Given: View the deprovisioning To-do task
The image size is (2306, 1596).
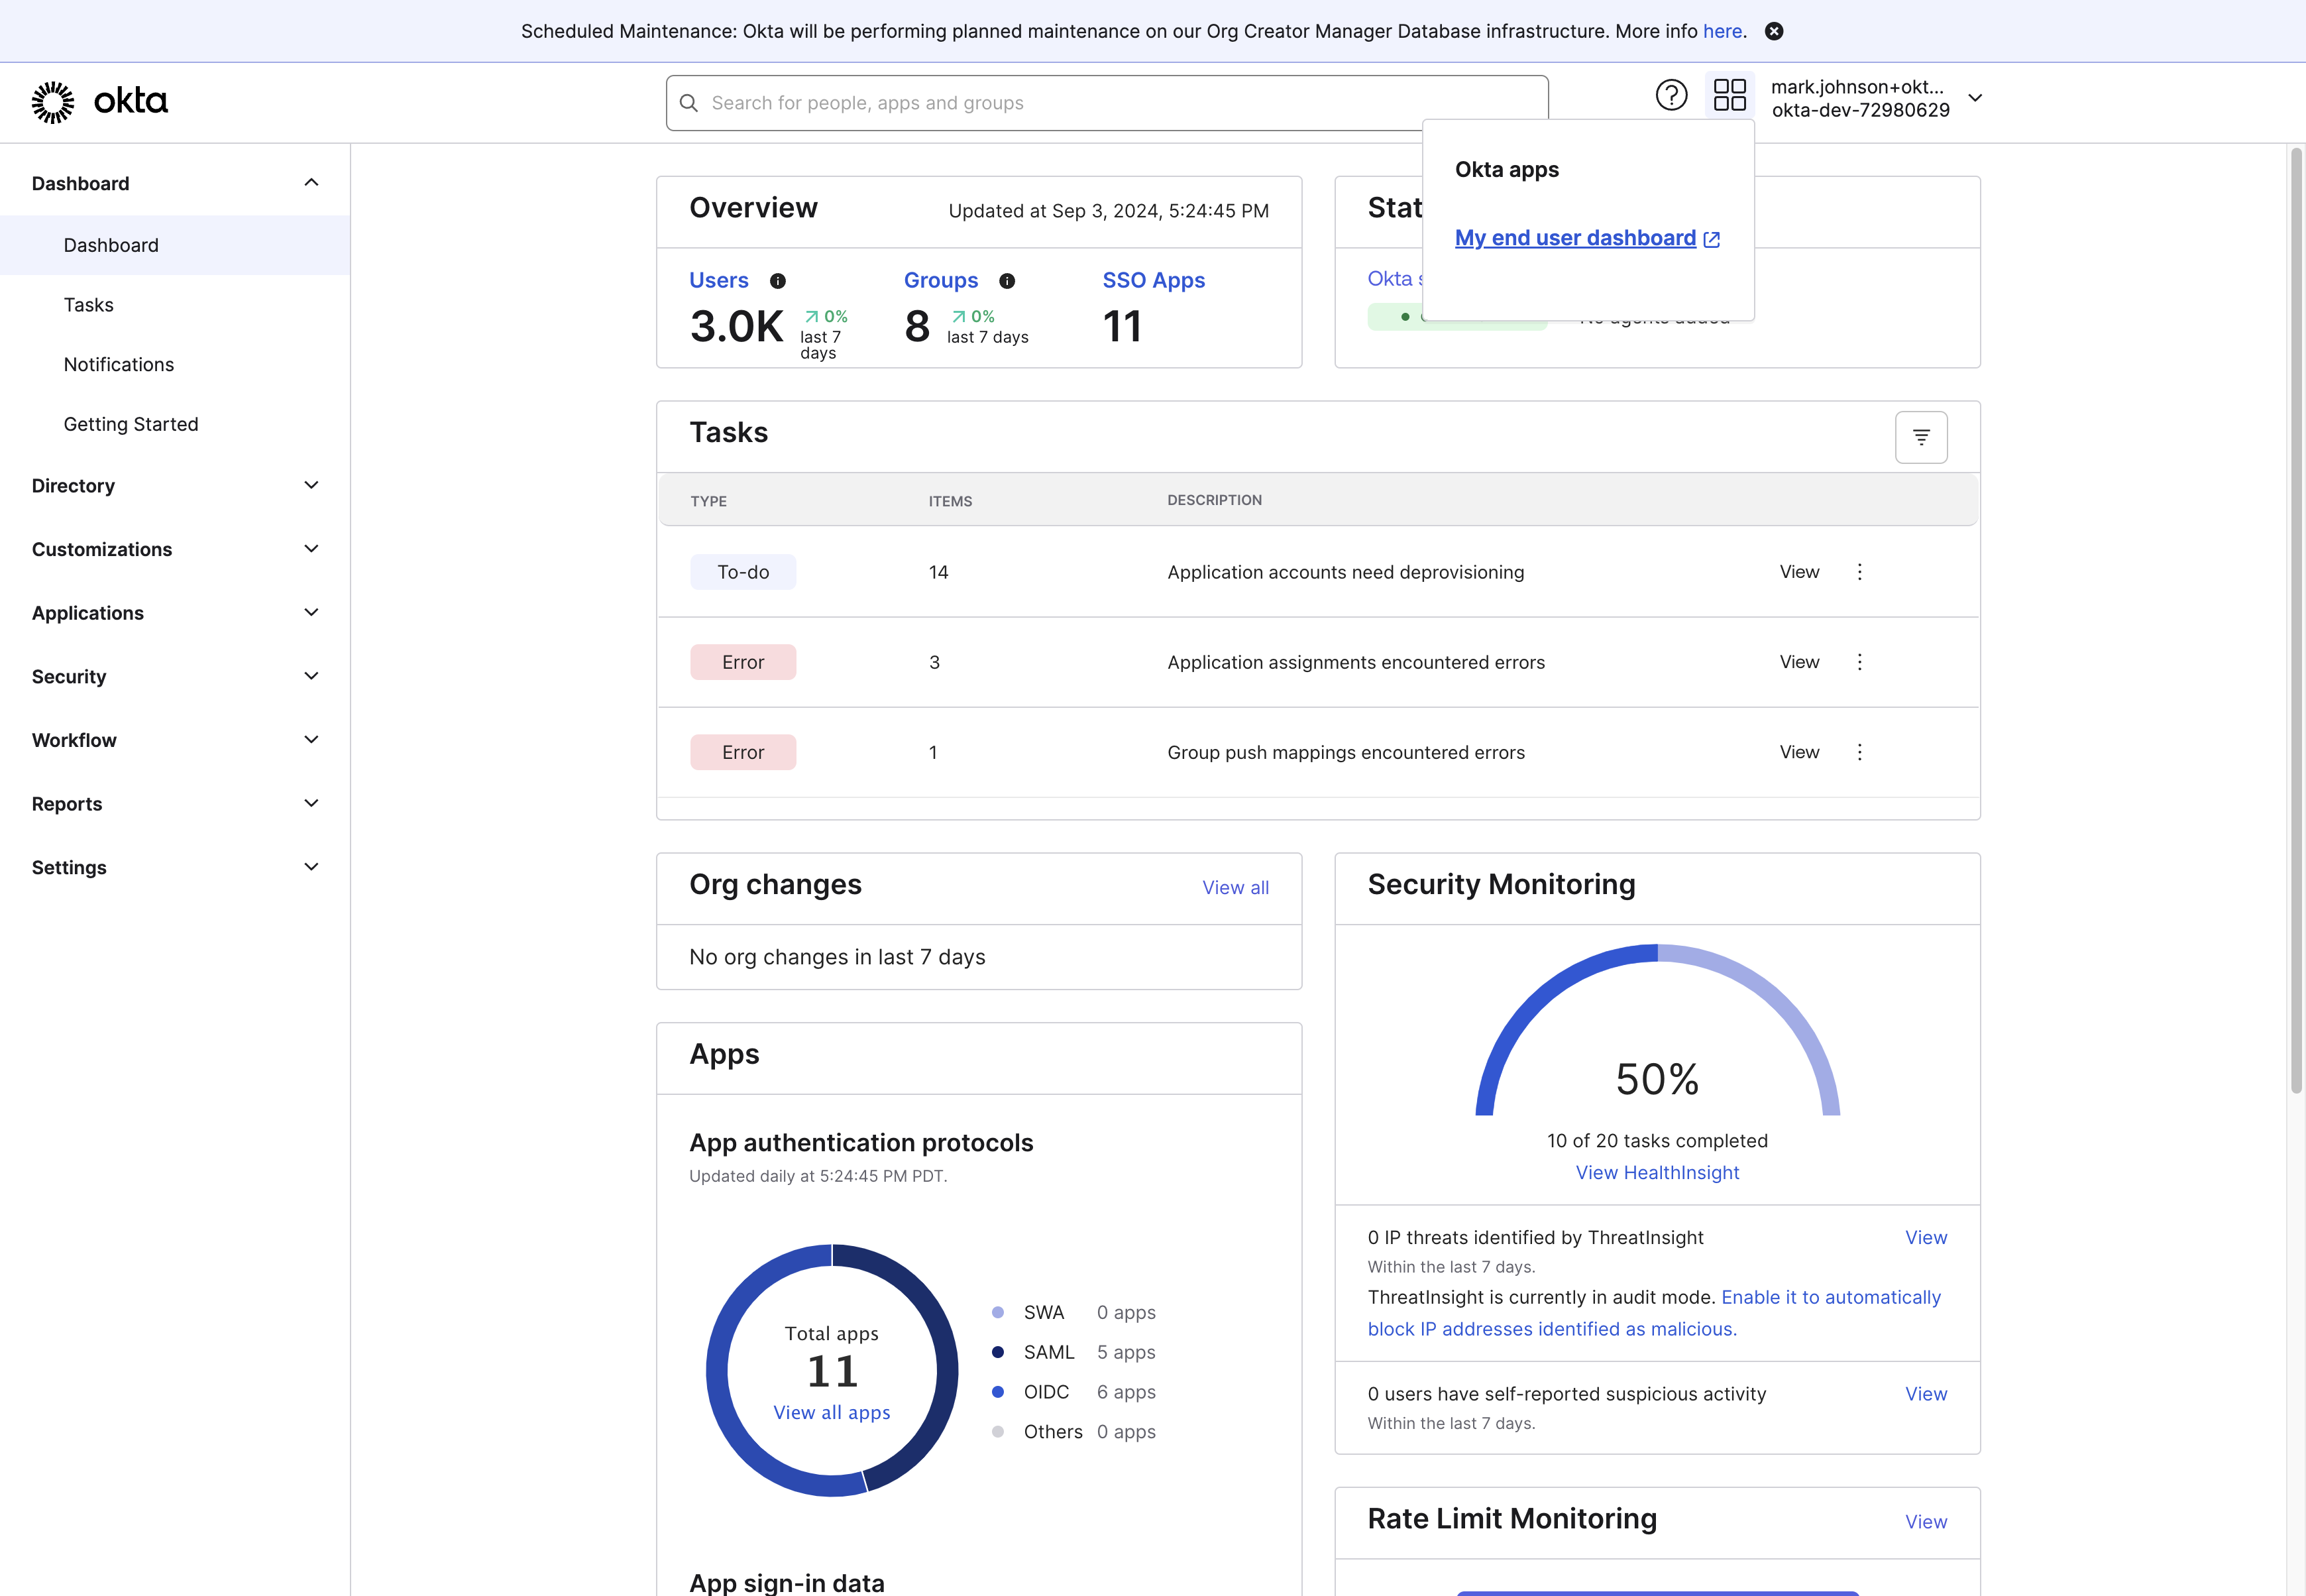Looking at the screenshot, I should click(1799, 572).
